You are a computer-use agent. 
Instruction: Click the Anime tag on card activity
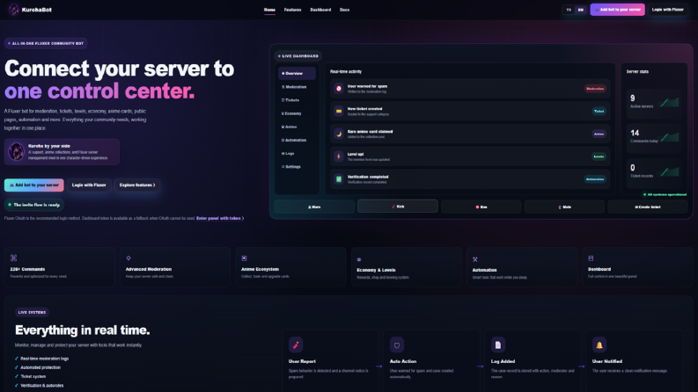[x=599, y=134]
